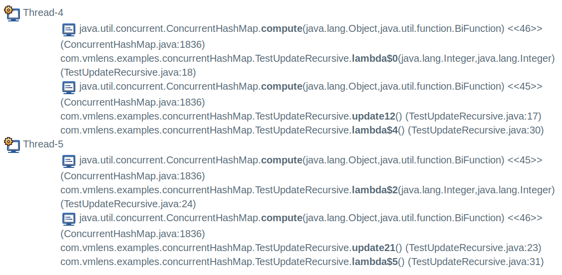Click the TestUpdateRecursive.java:18 source reference
Viewport: 562px width, 275px height.
128,73
